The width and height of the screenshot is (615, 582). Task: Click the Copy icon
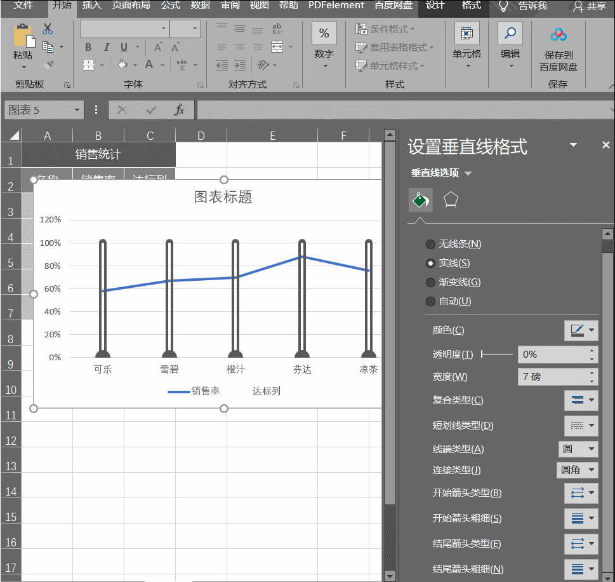[48, 47]
